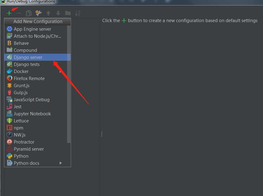Click the Attach to Node.js icon
Viewport: 263px width, 196px height.
tap(9, 36)
